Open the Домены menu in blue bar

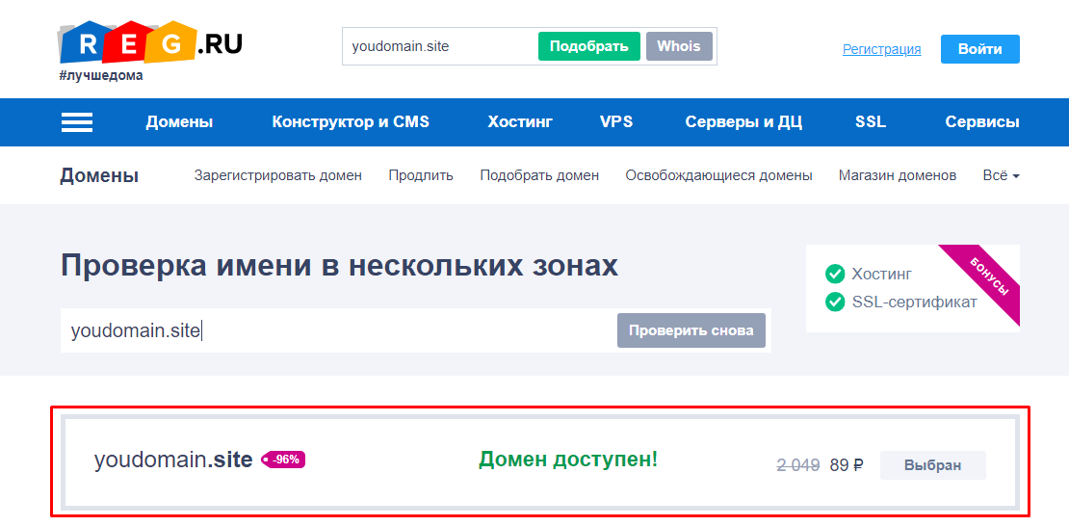179,122
